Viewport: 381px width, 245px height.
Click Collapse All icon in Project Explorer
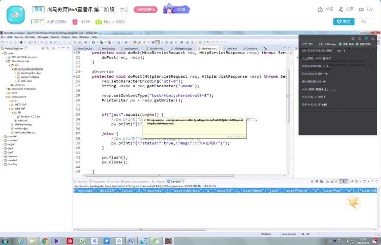click(x=43, y=48)
